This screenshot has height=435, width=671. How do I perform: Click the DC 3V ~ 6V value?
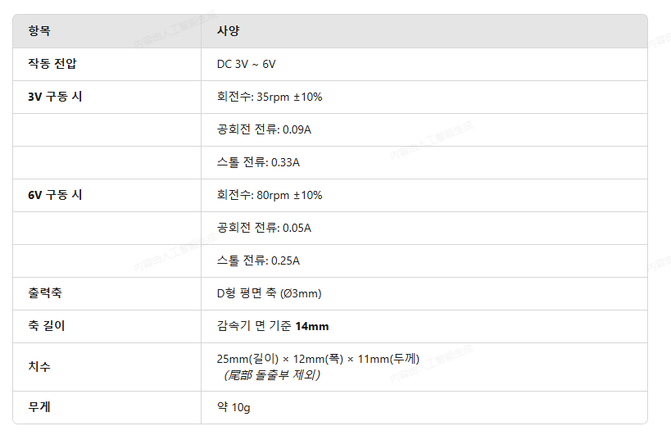tap(246, 64)
